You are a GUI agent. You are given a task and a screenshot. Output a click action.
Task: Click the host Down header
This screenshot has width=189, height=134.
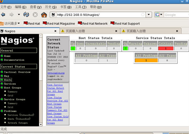pyautogui.click(x=80, y=43)
